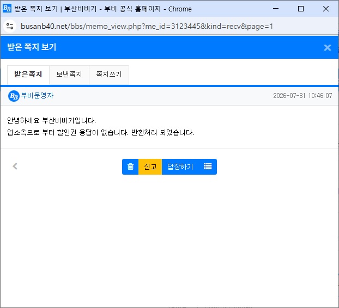Switch to the 보낸쪽지 tab
Viewport: 339px width, 308px height.
[x=69, y=75]
